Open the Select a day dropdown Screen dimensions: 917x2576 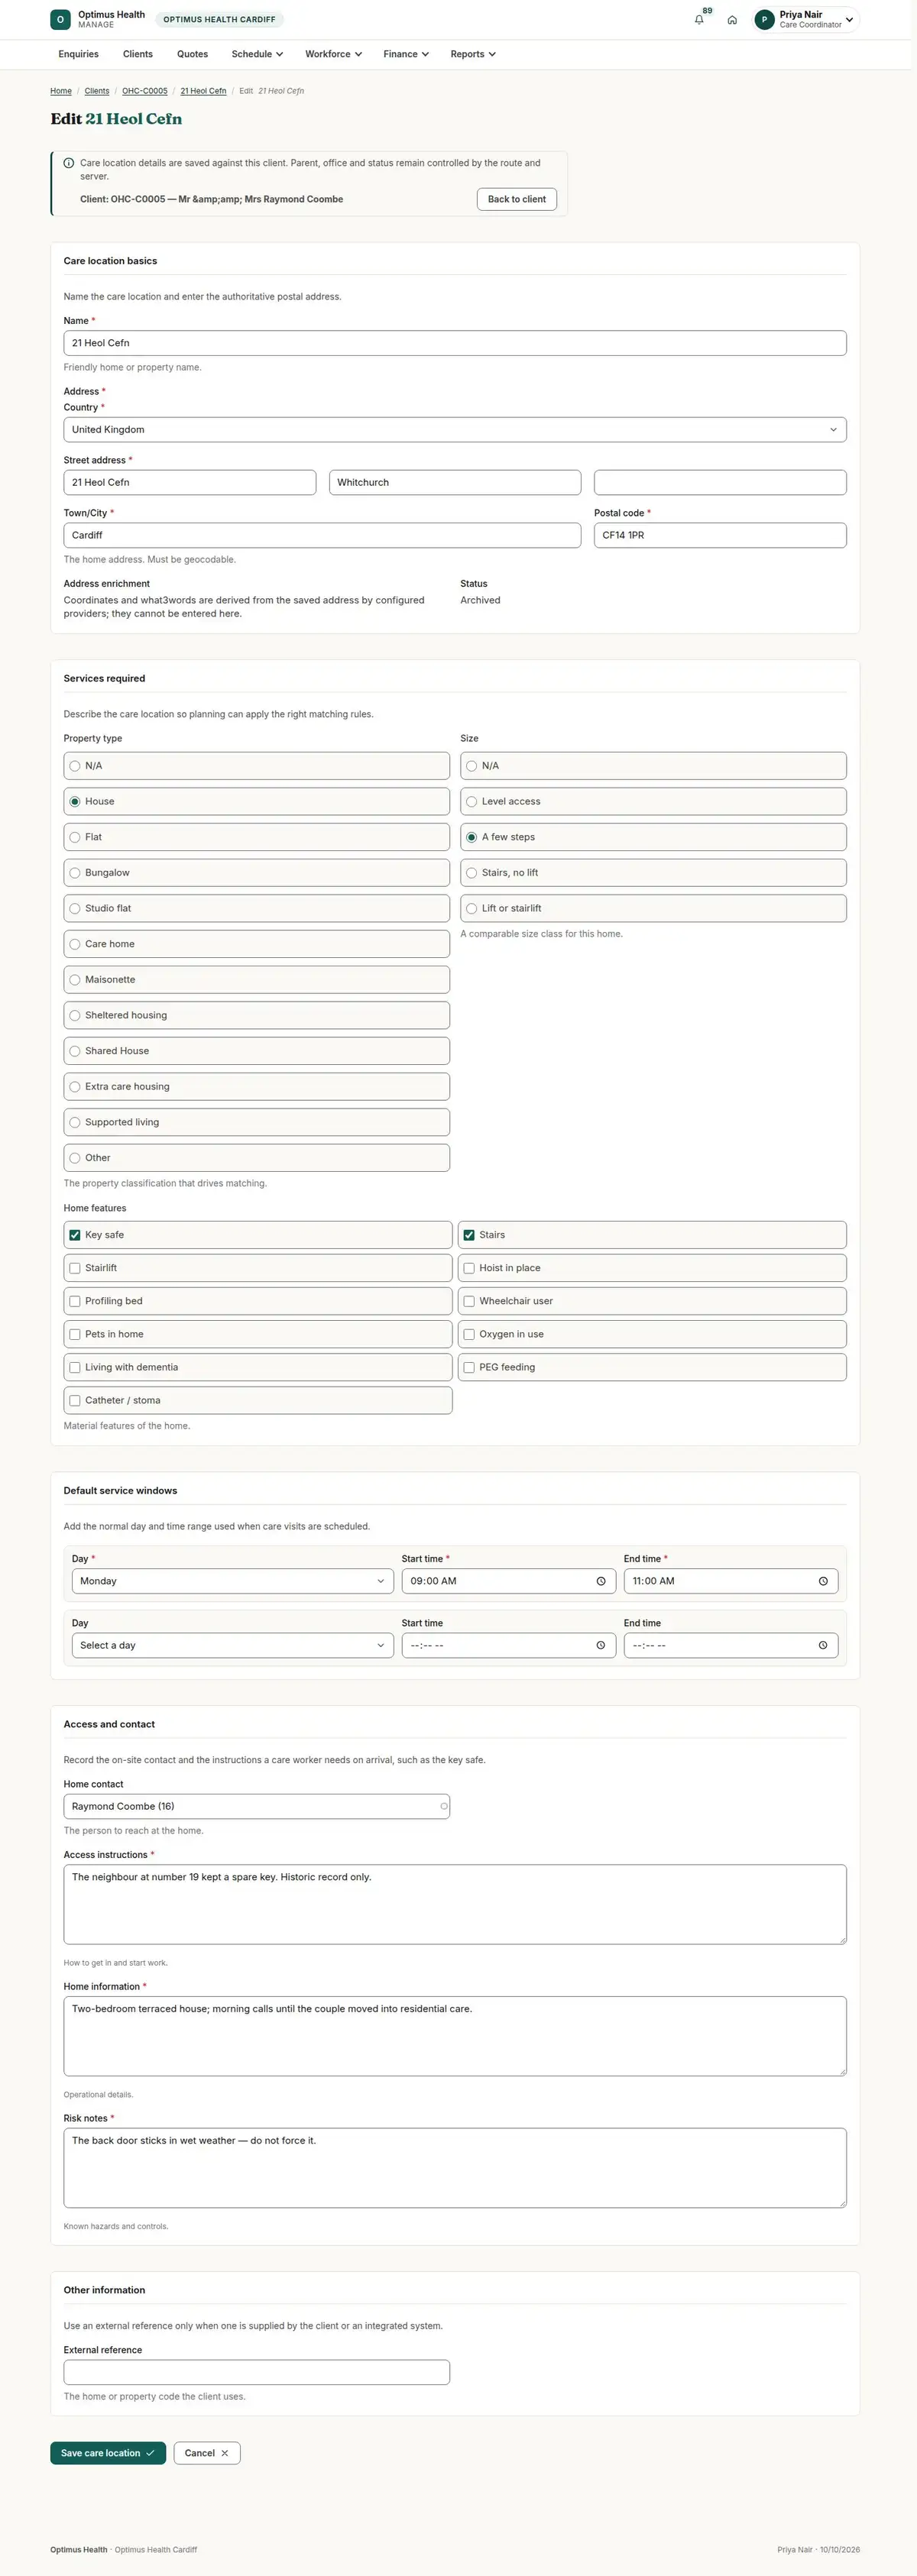232,1645
